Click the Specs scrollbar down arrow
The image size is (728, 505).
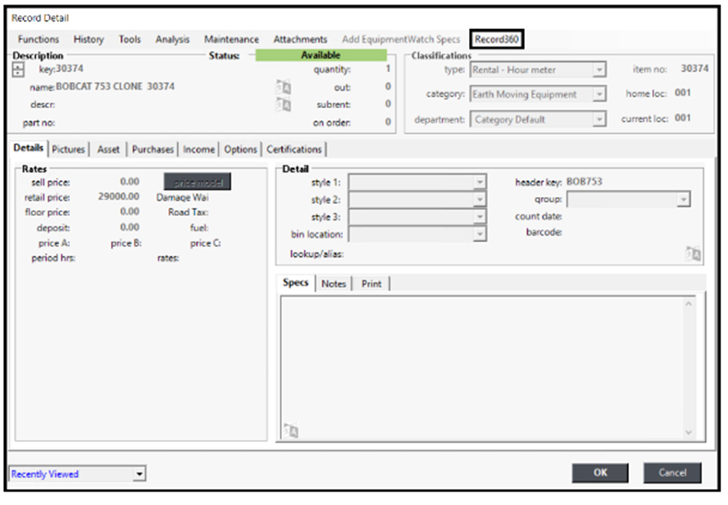tap(688, 433)
